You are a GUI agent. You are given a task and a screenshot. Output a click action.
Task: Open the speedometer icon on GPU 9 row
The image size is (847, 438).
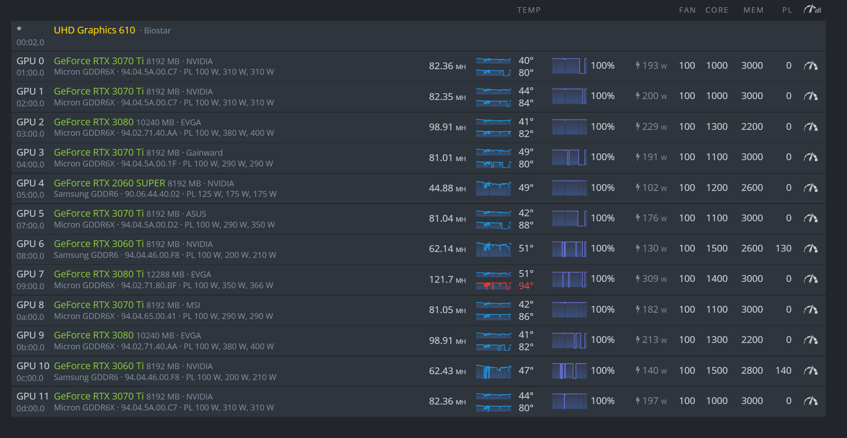[x=812, y=340]
